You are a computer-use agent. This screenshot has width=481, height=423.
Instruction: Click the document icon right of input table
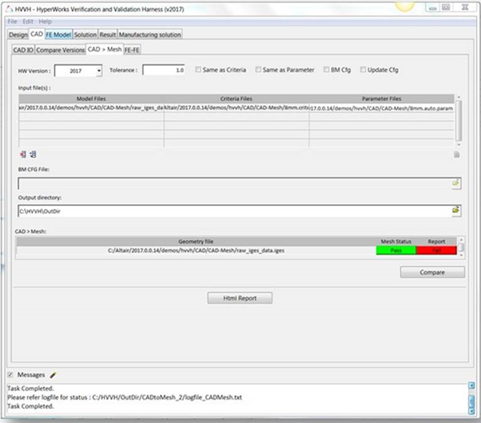pyautogui.click(x=457, y=154)
